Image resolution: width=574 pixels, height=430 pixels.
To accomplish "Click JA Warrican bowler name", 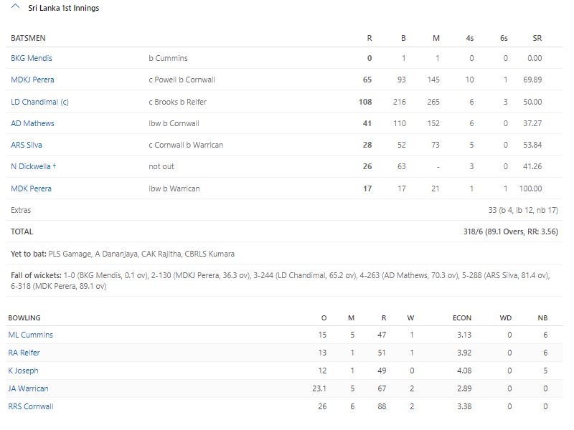I will coord(28,388).
